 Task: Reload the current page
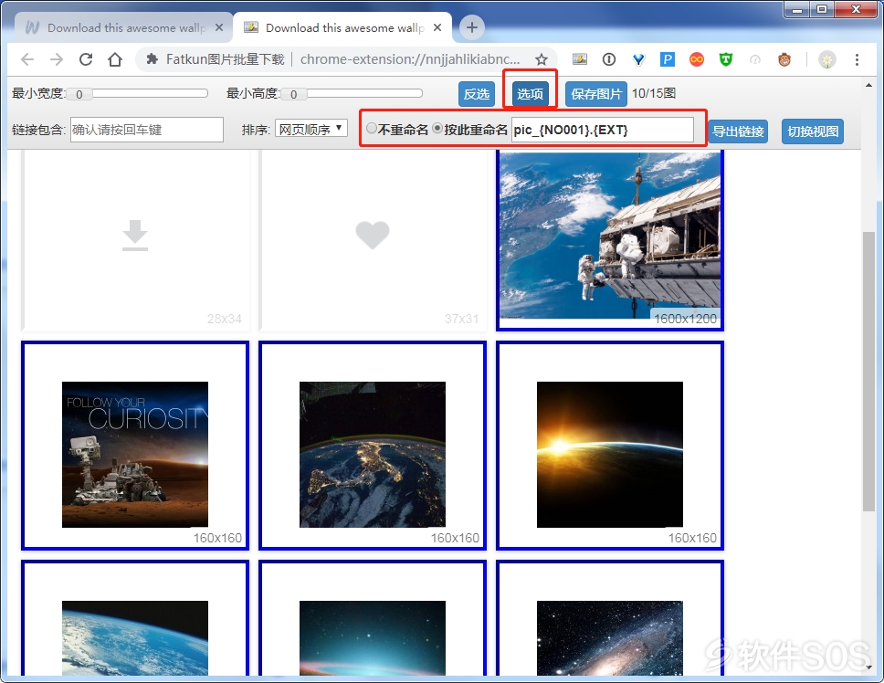86,59
